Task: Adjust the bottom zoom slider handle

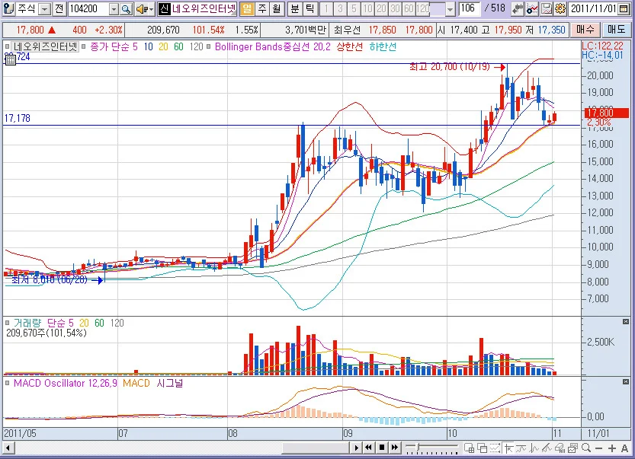Action: [x=419, y=448]
